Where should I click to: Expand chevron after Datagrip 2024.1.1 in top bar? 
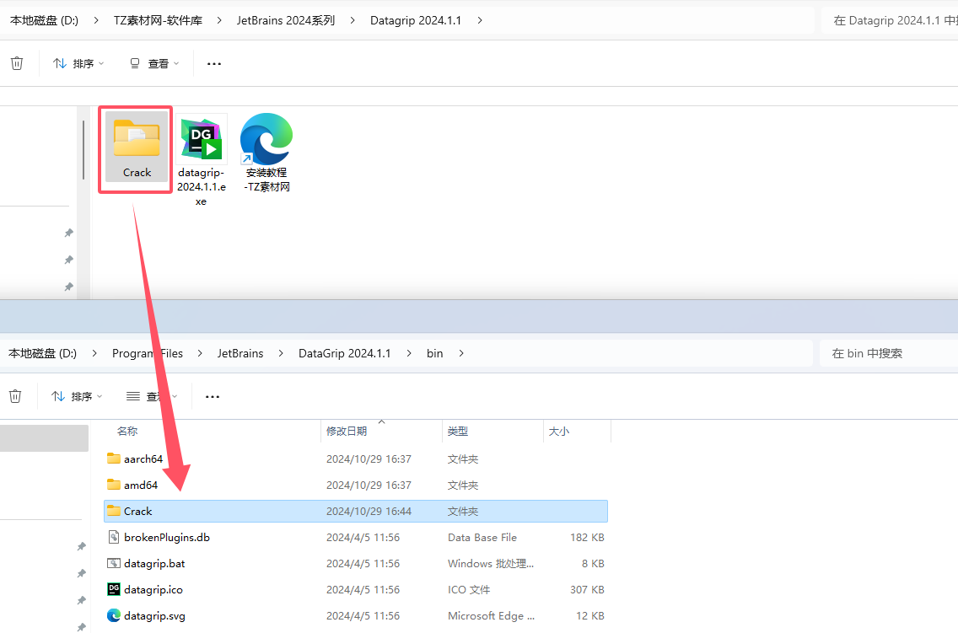(480, 20)
